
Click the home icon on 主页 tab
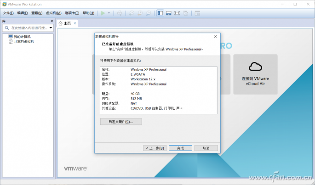pos(60,23)
